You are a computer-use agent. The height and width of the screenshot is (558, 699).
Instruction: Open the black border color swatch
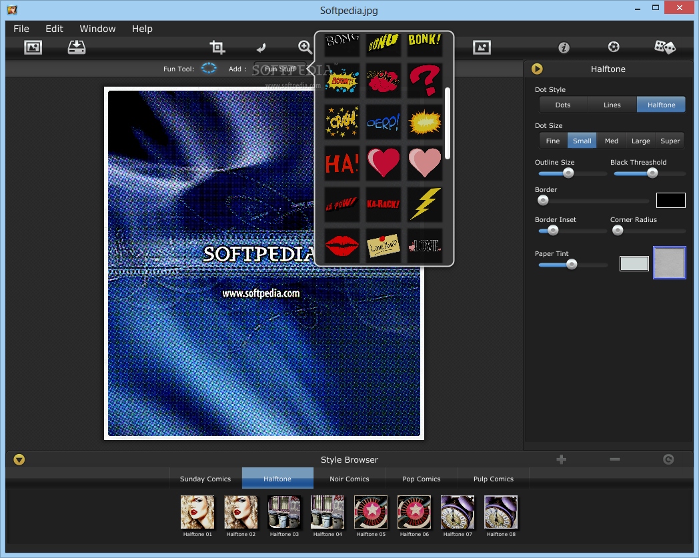pos(670,200)
